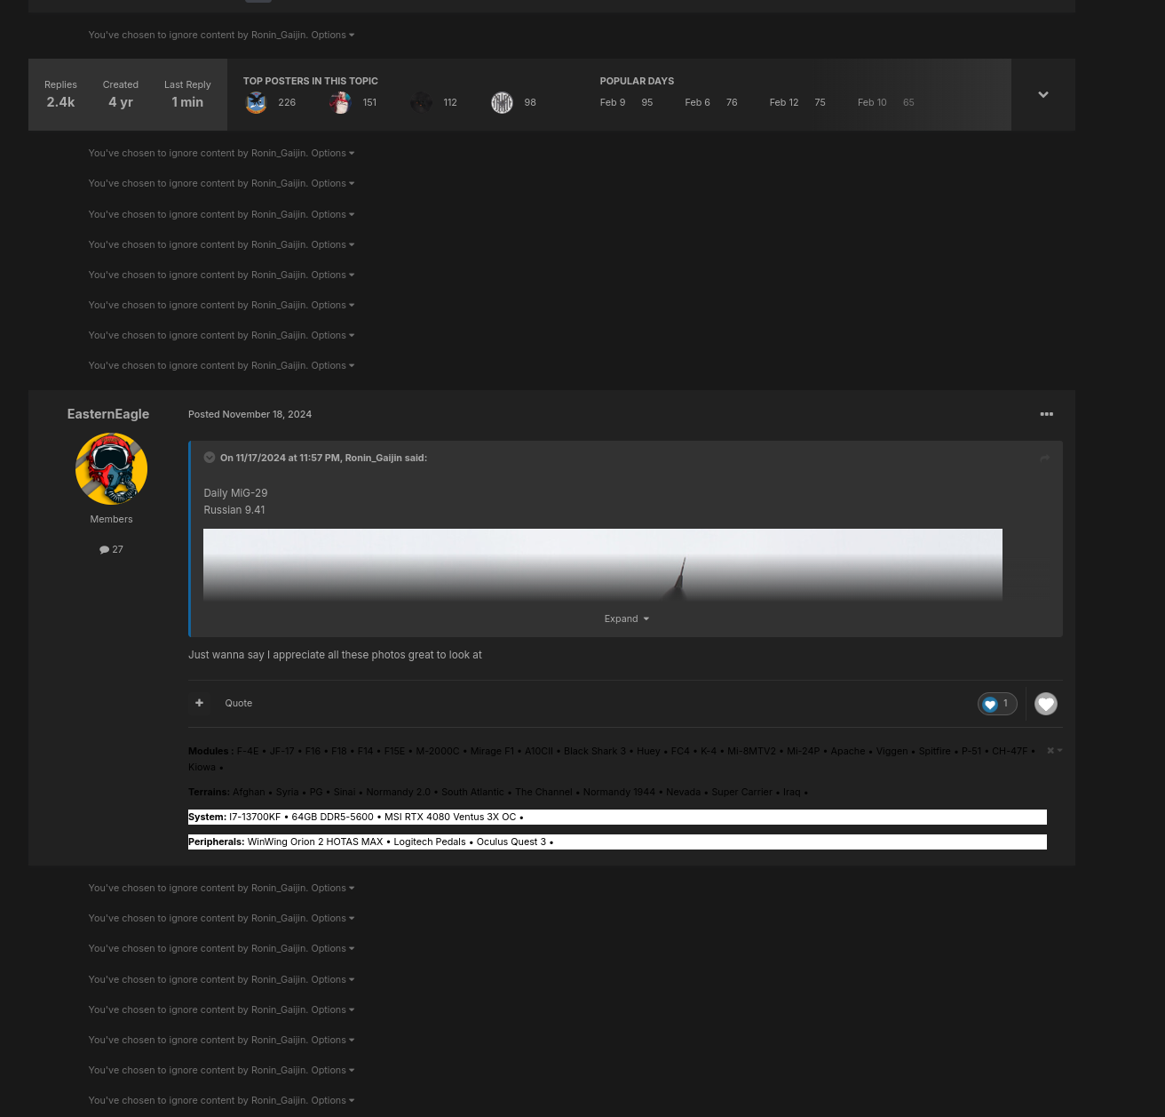This screenshot has height=1117, width=1165.
Task: Click the Created 4 yr statistic
Action: [121, 95]
